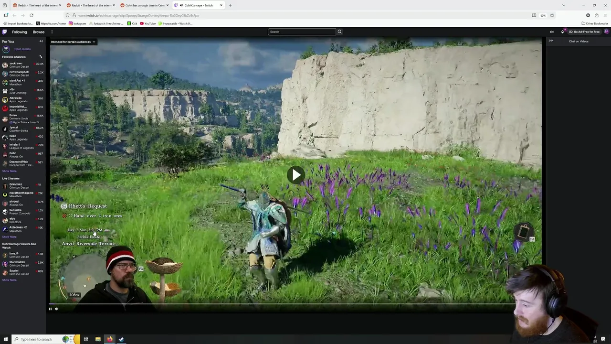Open a new browser tab
This screenshot has width=611, height=344.
coord(230,5)
